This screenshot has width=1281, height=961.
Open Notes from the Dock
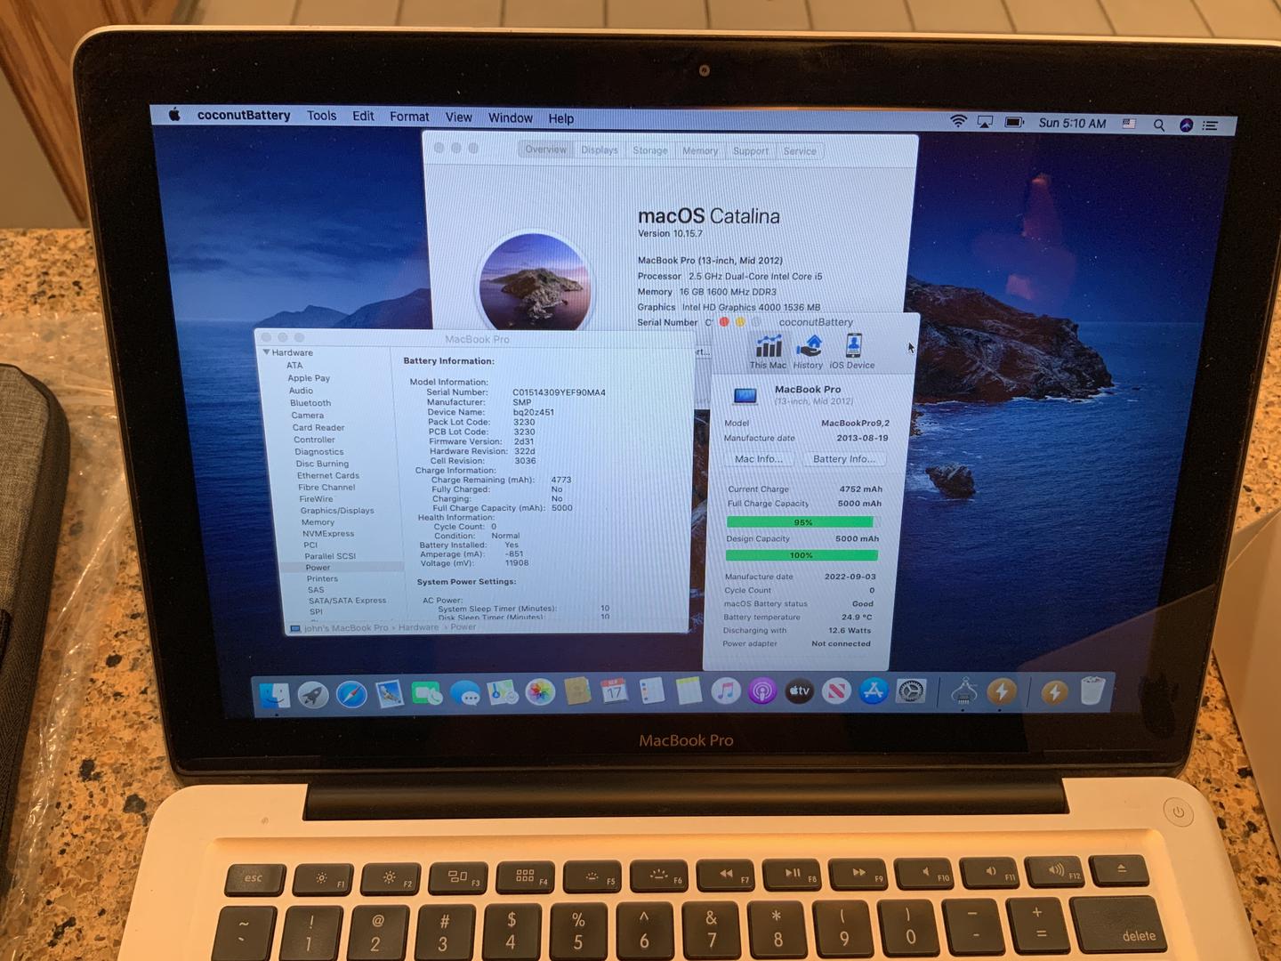(689, 691)
